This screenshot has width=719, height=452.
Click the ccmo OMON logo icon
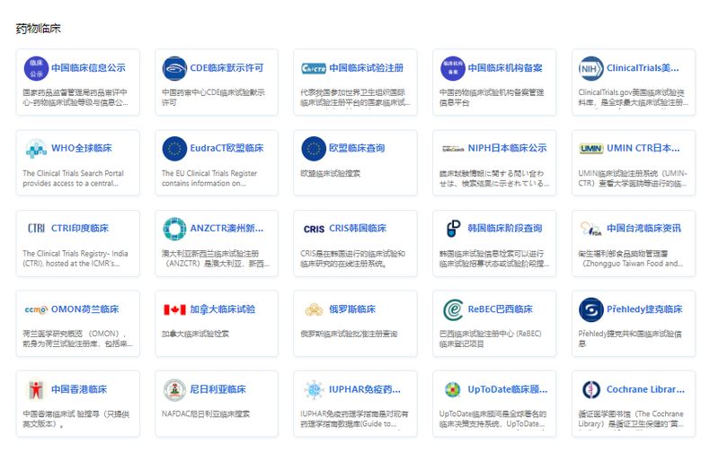point(36,309)
